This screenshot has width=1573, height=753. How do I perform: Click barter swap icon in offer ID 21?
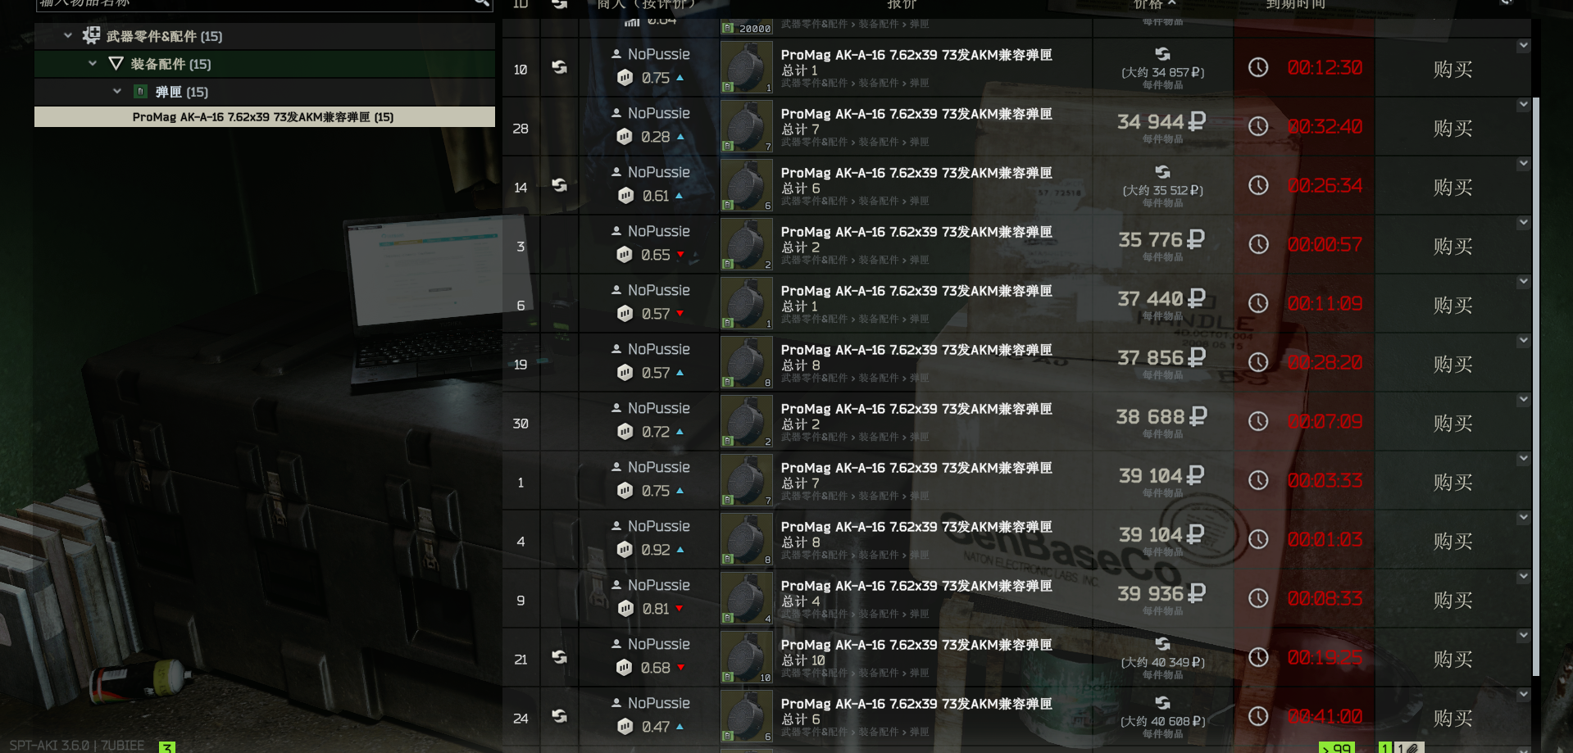click(x=559, y=657)
